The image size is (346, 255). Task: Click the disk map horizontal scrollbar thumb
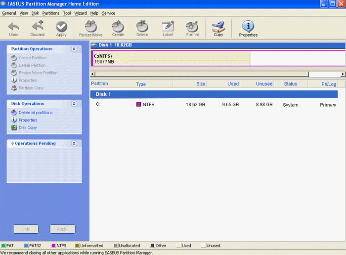point(202,74)
